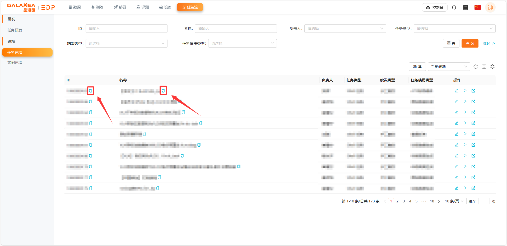Switch to the 训练 top menu tab
The height and width of the screenshot is (246, 507).
(97, 7)
